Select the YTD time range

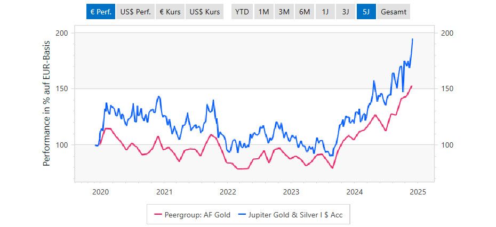tap(242, 12)
